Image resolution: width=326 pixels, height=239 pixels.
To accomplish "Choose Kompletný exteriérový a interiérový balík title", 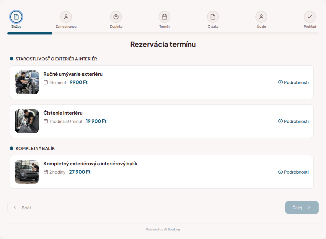I will (x=90, y=164).
